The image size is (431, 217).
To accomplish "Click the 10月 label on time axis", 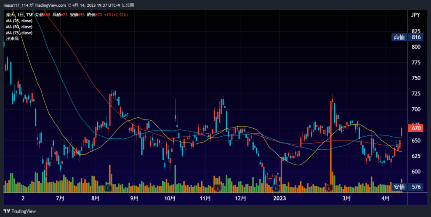I will coord(170,198).
